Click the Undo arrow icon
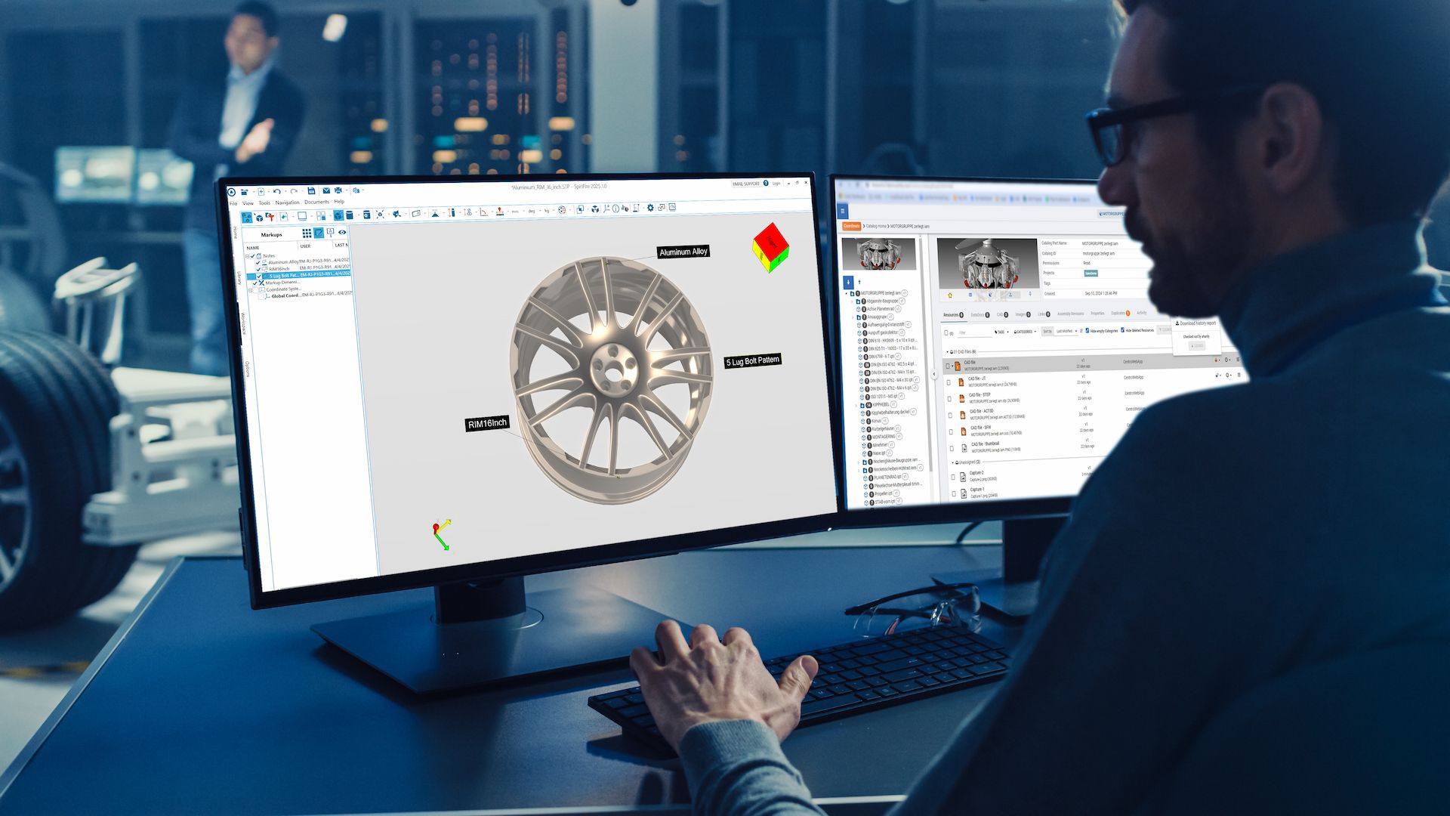The image size is (1450, 816). (x=277, y=191)
